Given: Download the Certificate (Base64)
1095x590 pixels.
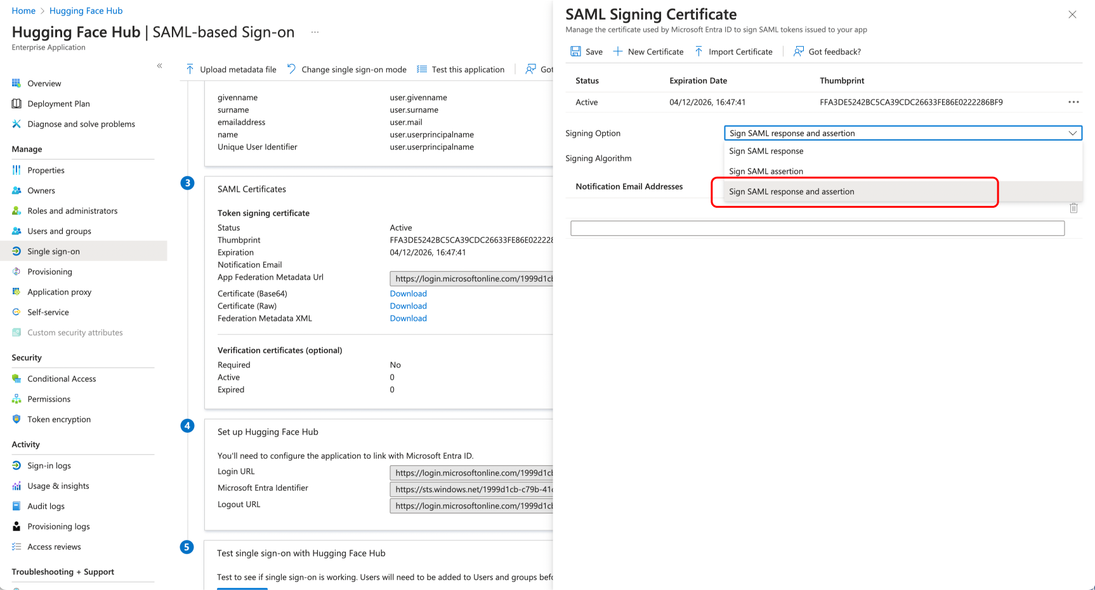Looking at the screenshot, I should (408, 293).
